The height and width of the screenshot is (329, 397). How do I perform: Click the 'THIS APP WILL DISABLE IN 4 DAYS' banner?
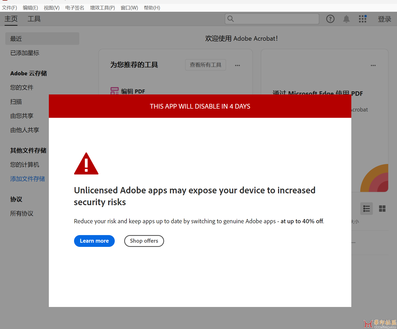point(200,106)
